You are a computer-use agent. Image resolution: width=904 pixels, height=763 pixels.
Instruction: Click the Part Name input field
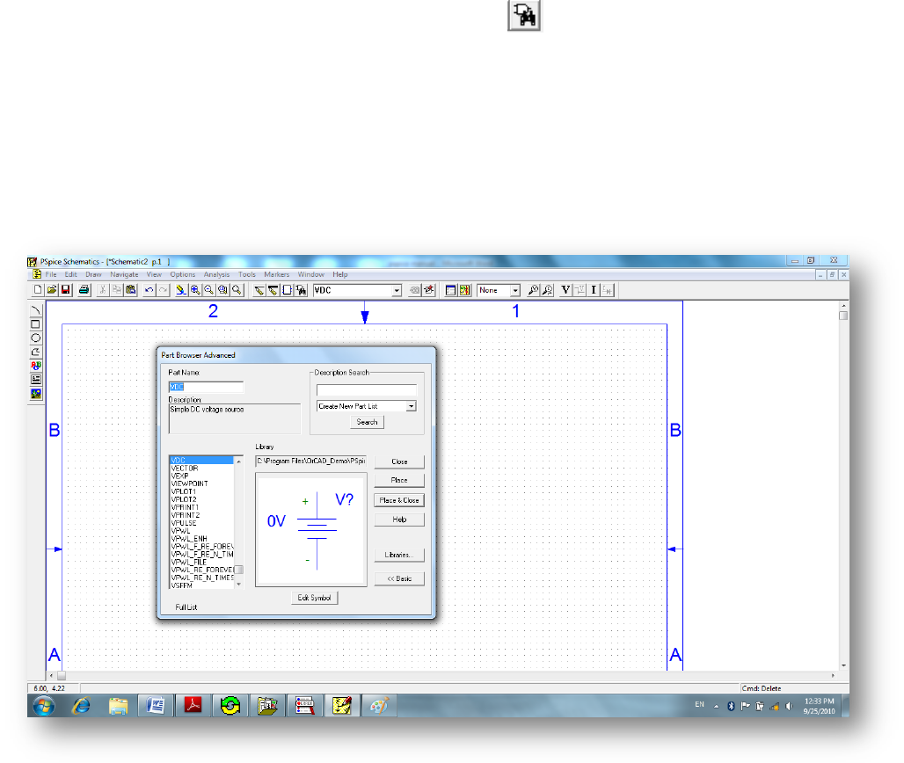206,387
